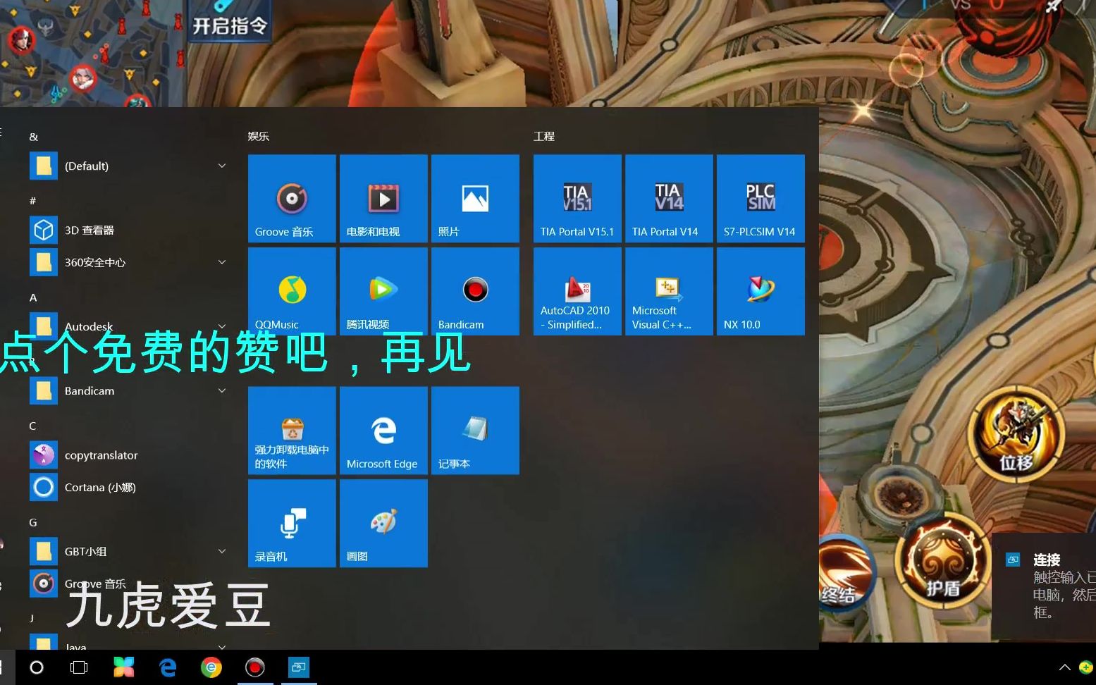Launch the QQMusic tile
Viewport: 1096px width, 685px height.
pyautogui.click(x=292, y=291)
